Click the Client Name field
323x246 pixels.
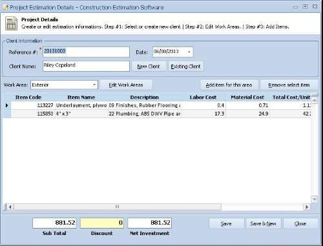(86, 66)
